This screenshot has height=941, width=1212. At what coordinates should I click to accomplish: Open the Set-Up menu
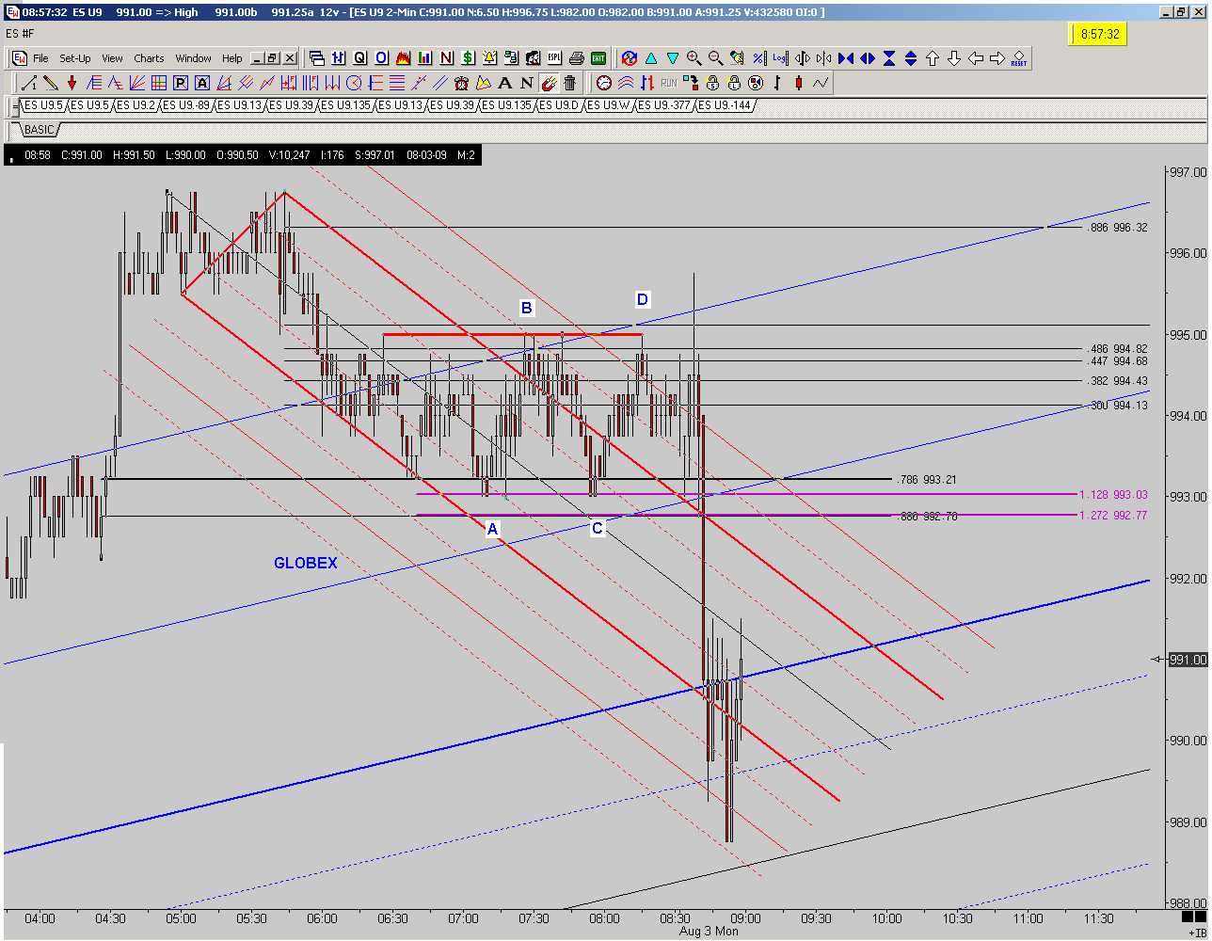(x=75, y=58)
